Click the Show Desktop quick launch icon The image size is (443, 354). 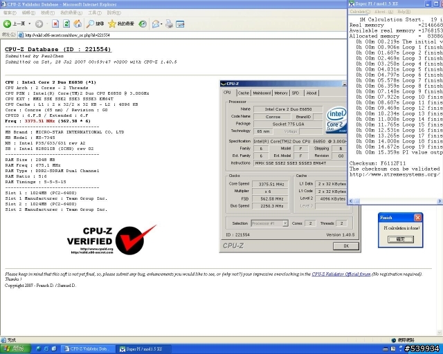54,349
